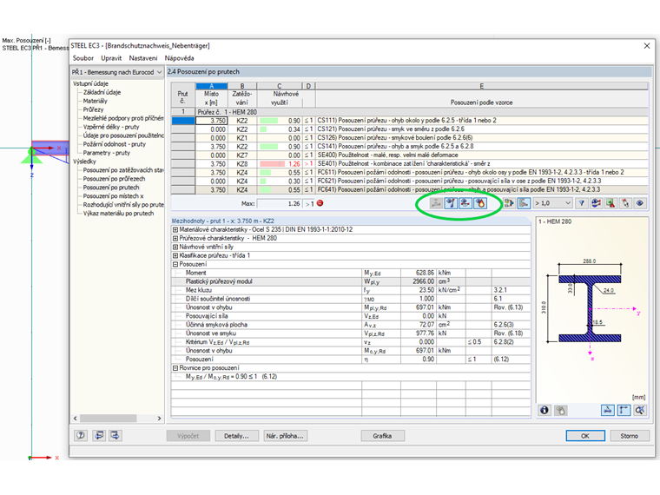Toggle fire resistance results filter icon
The height and width of the screenshot is (495, 660).
480,203
